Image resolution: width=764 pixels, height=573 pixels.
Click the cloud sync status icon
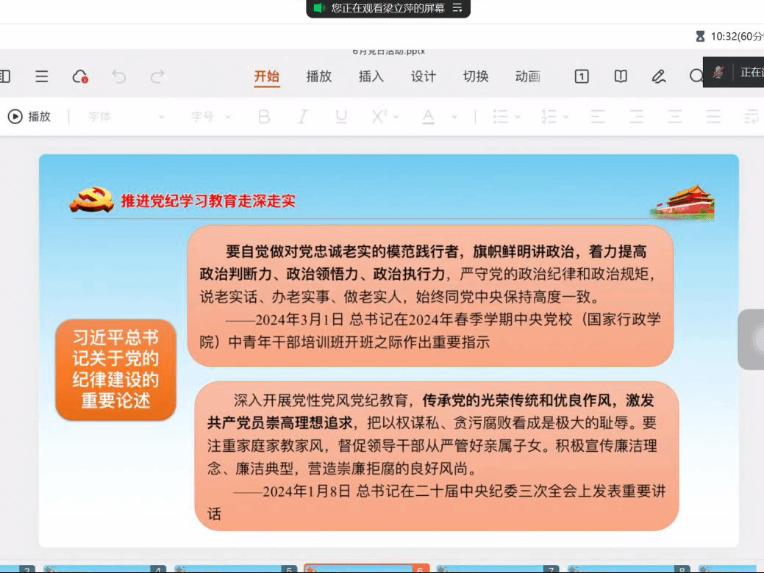(x=80, y=76)
